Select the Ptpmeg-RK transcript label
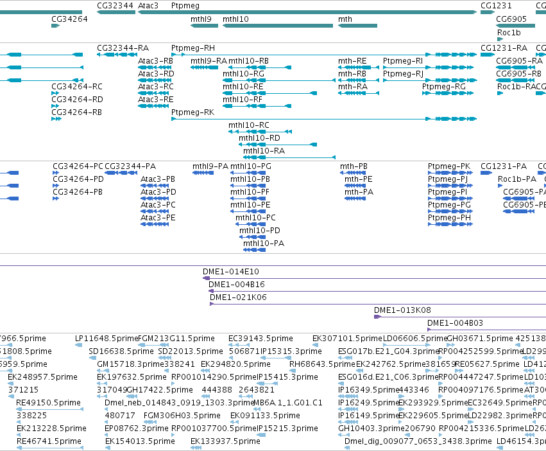The width and height of the screenshot is (546, 451). pyautogui.click(x=192, y=112)
